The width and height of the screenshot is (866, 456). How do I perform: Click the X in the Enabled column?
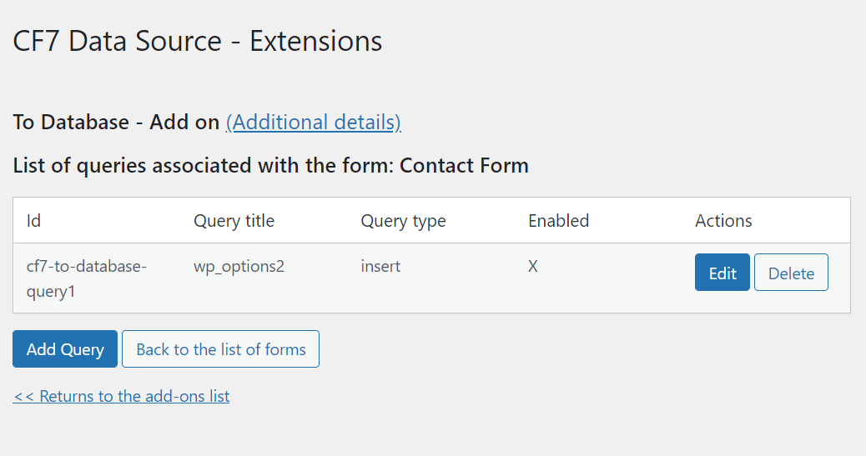(533, 267)
